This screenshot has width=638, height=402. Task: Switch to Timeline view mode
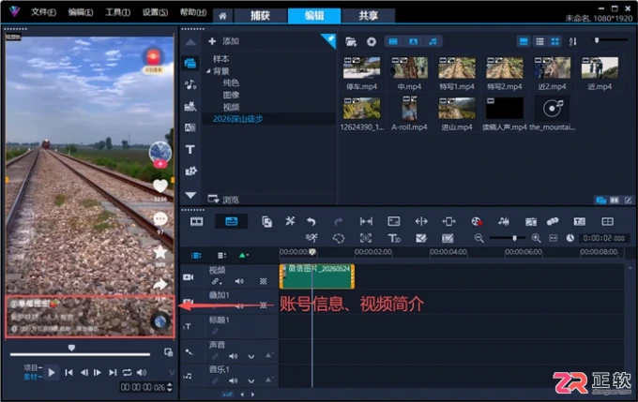click(231, 221)
